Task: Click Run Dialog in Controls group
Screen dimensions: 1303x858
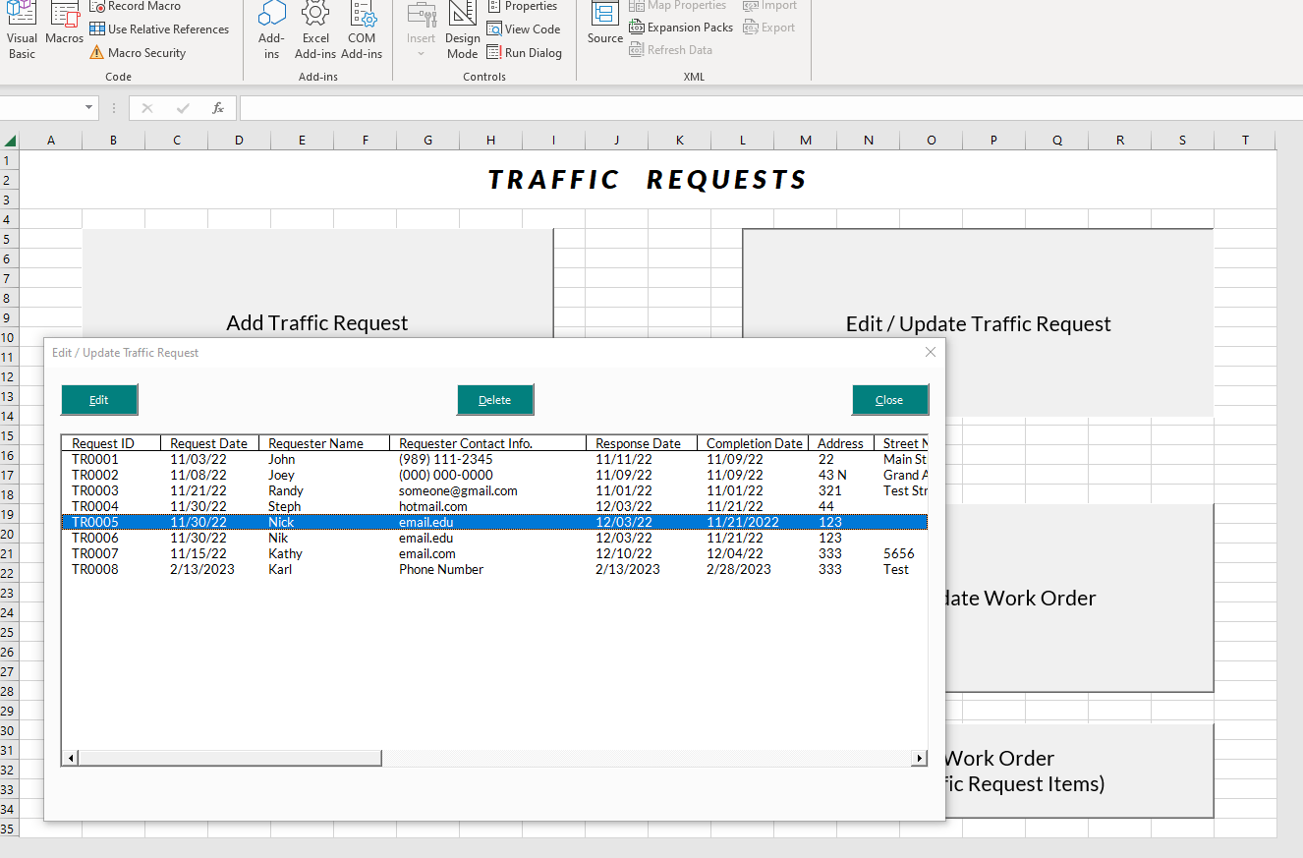Action: (525, 52)
